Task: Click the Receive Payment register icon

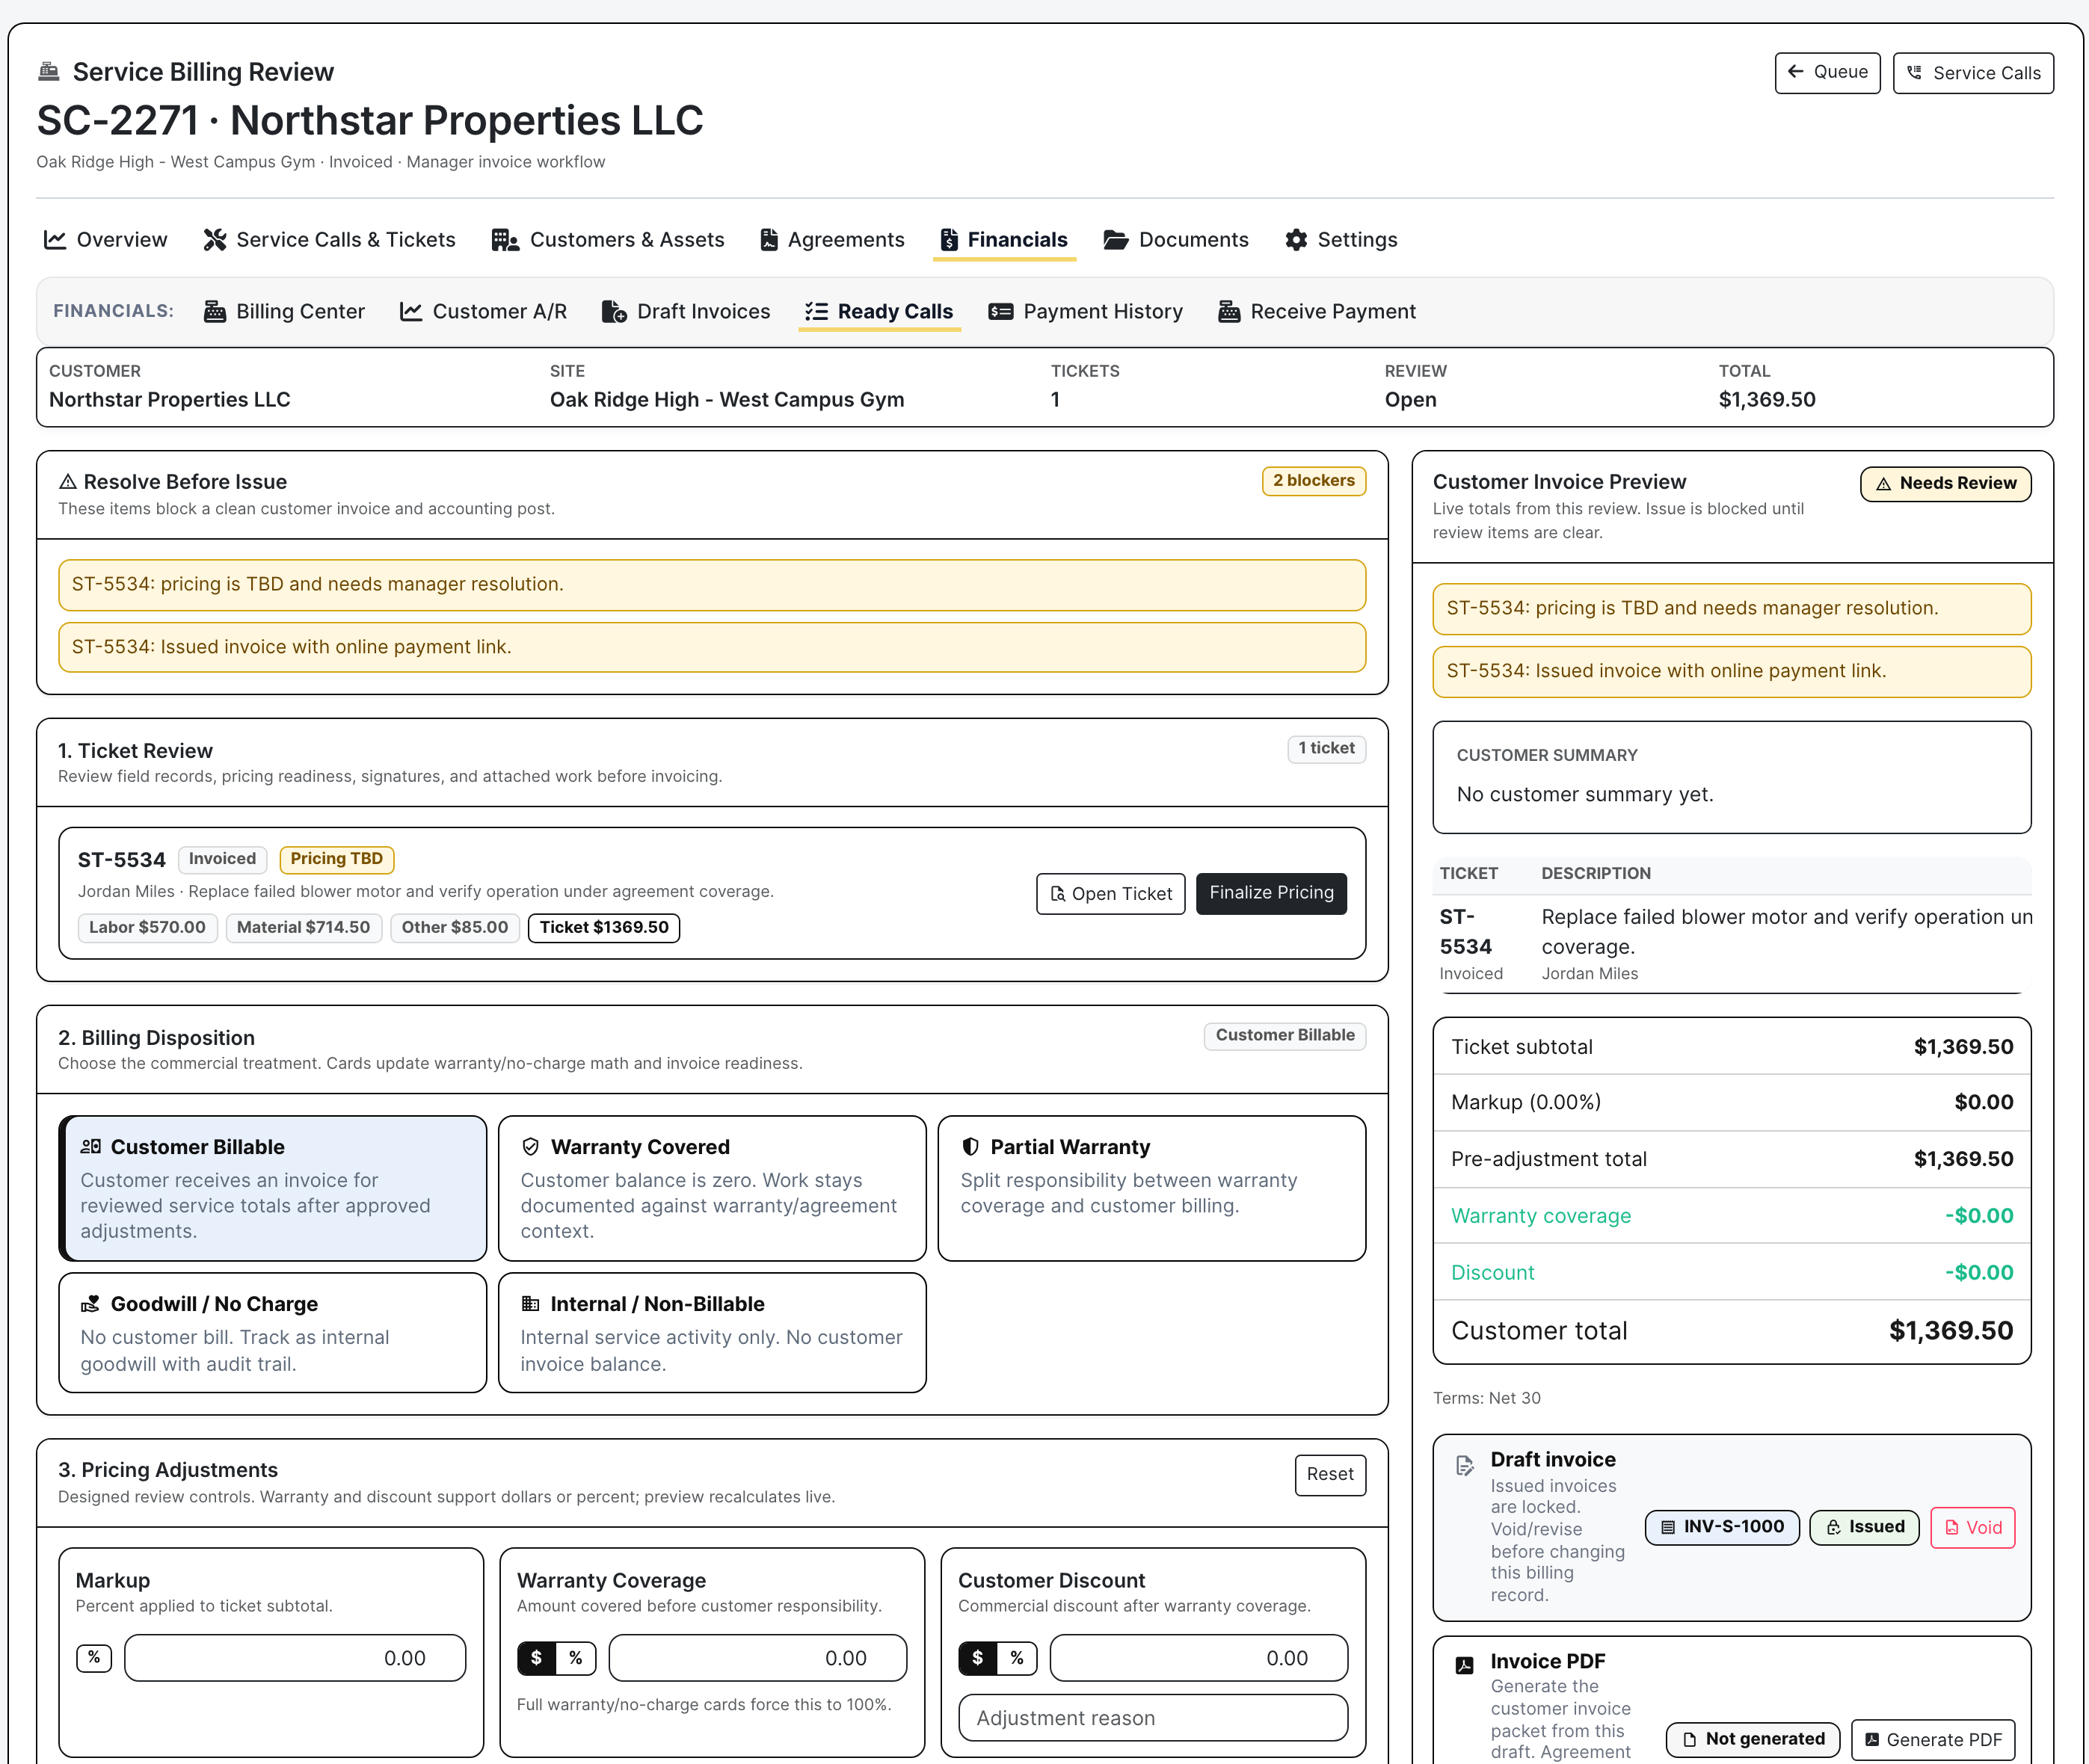Action: pyautogui.click(x=1230, y=312)
